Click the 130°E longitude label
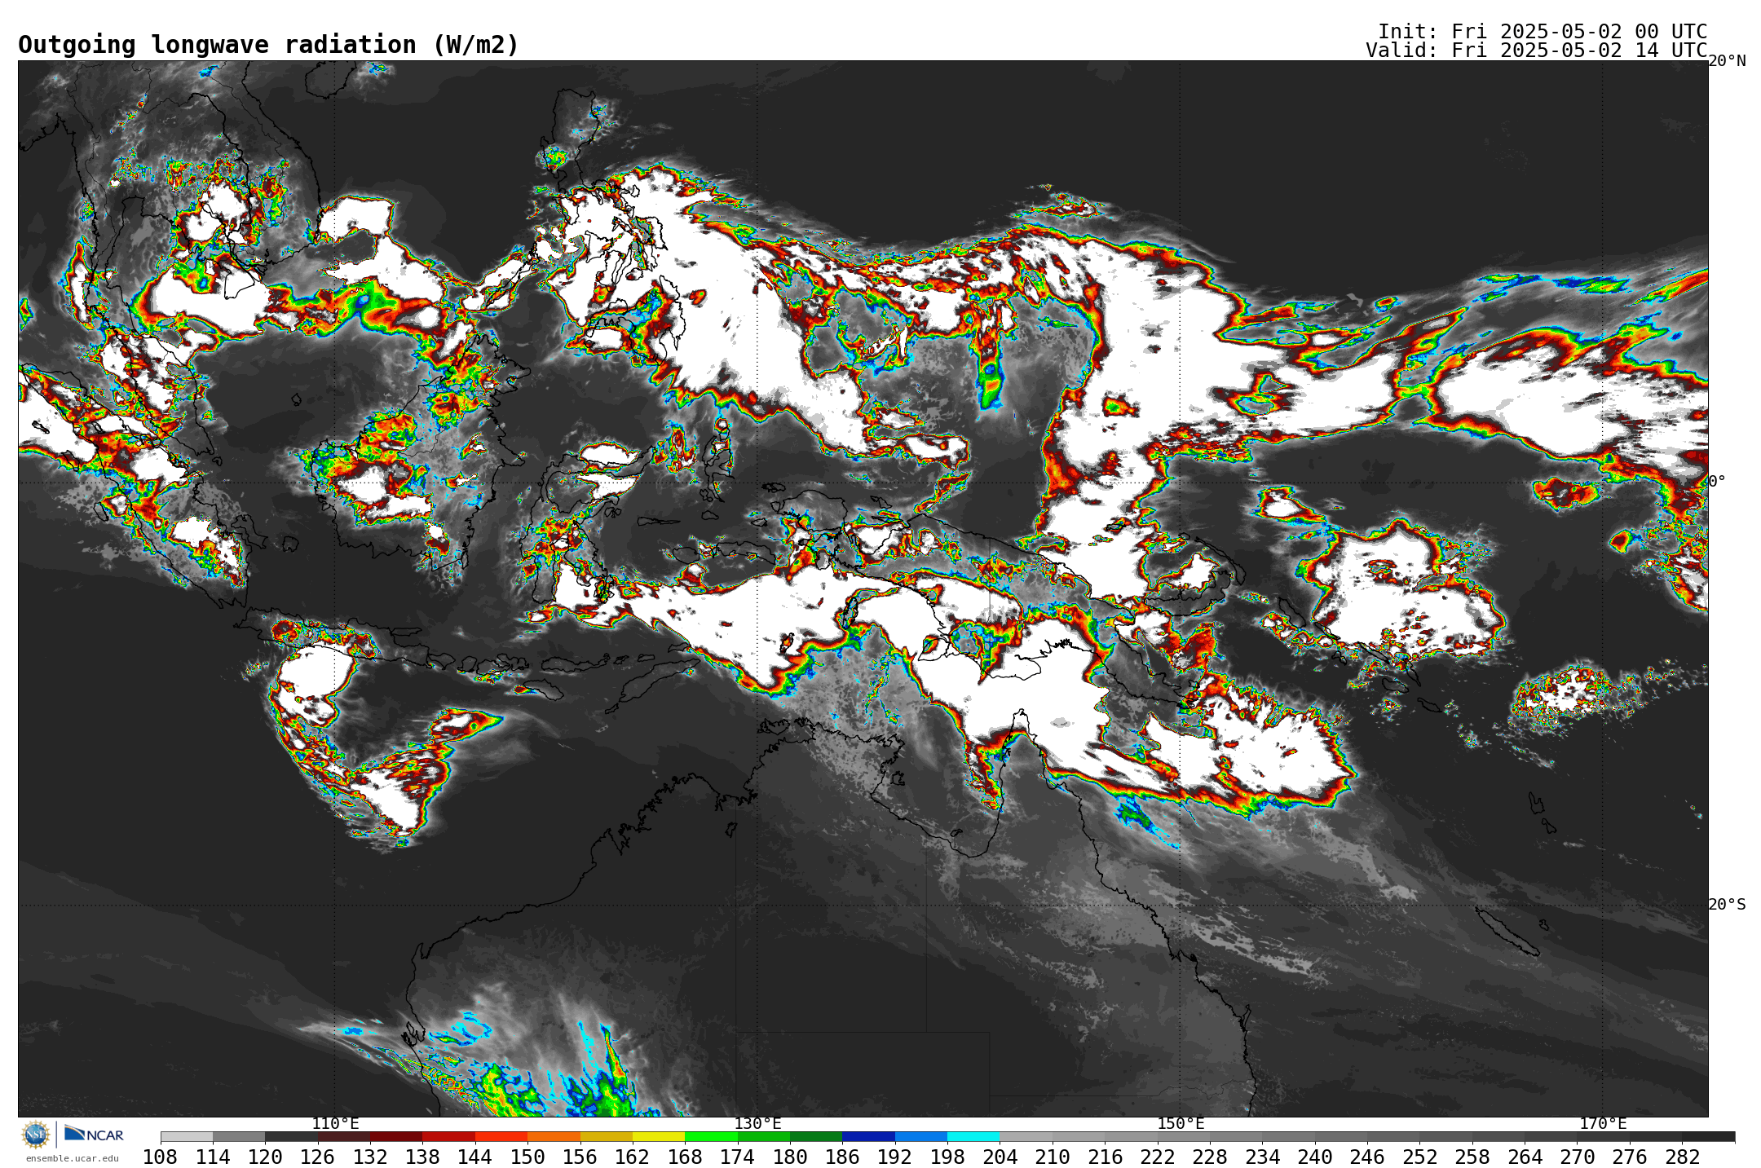This screenshot has width=1761, height=1168. click(x=757, y=1123)
